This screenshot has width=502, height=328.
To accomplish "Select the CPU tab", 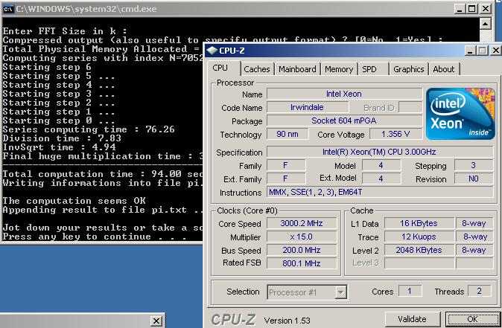I will (x=220, y=68).
